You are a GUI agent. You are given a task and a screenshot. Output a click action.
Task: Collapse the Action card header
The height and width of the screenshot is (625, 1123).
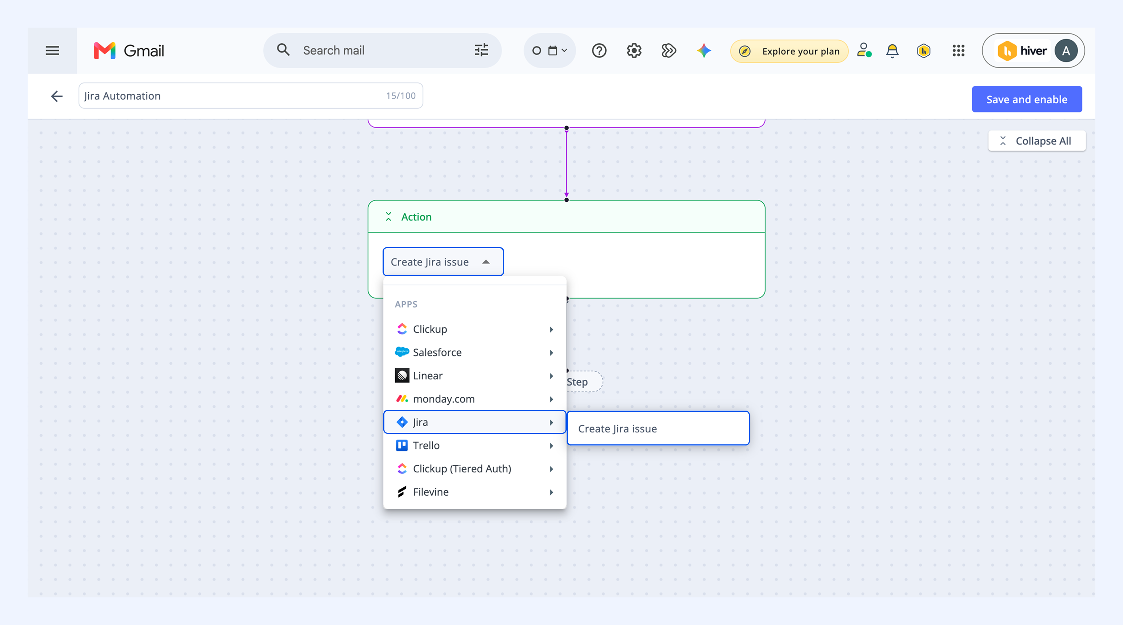tap(388, 217)
